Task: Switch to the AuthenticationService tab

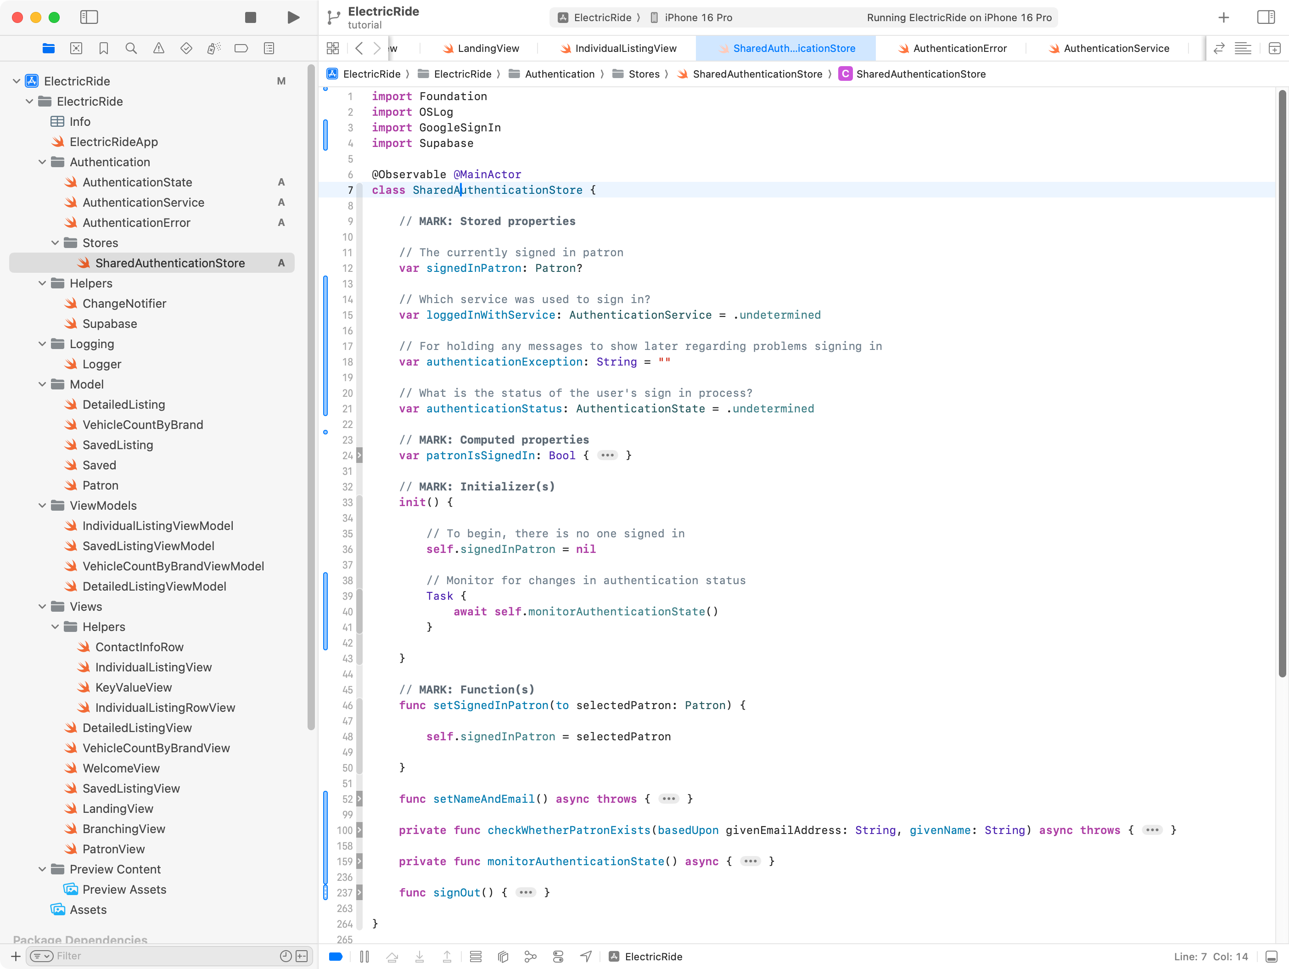Action: click(1115, 48)
